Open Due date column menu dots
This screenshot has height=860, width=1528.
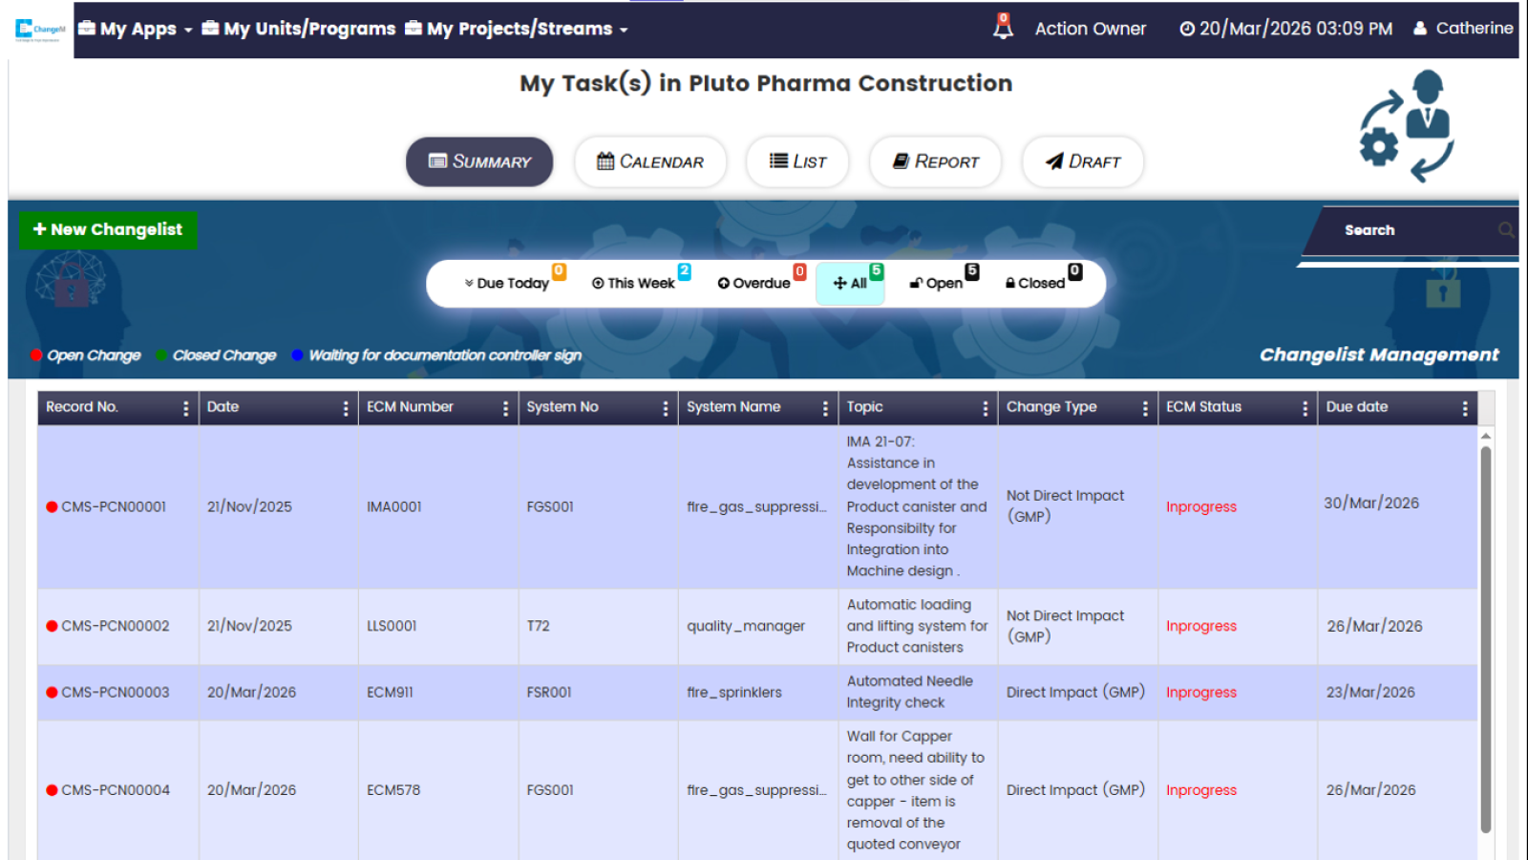pos(1465,408)
